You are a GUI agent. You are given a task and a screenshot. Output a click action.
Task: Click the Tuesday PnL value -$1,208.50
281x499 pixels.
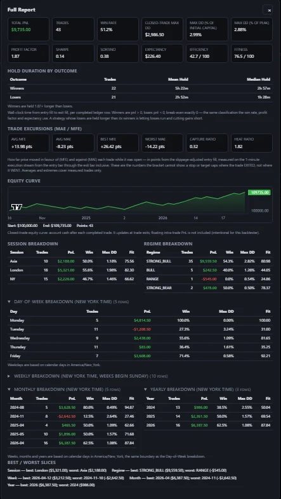[142, 329]
